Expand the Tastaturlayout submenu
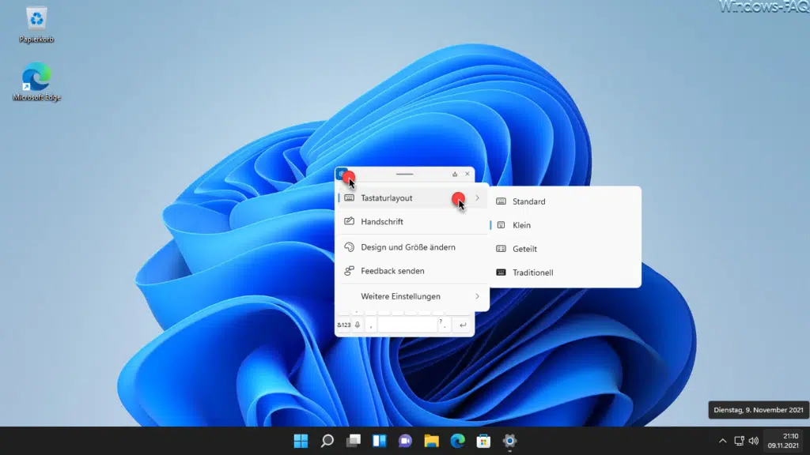The image size is (810, 455). [x=411, y=197]
